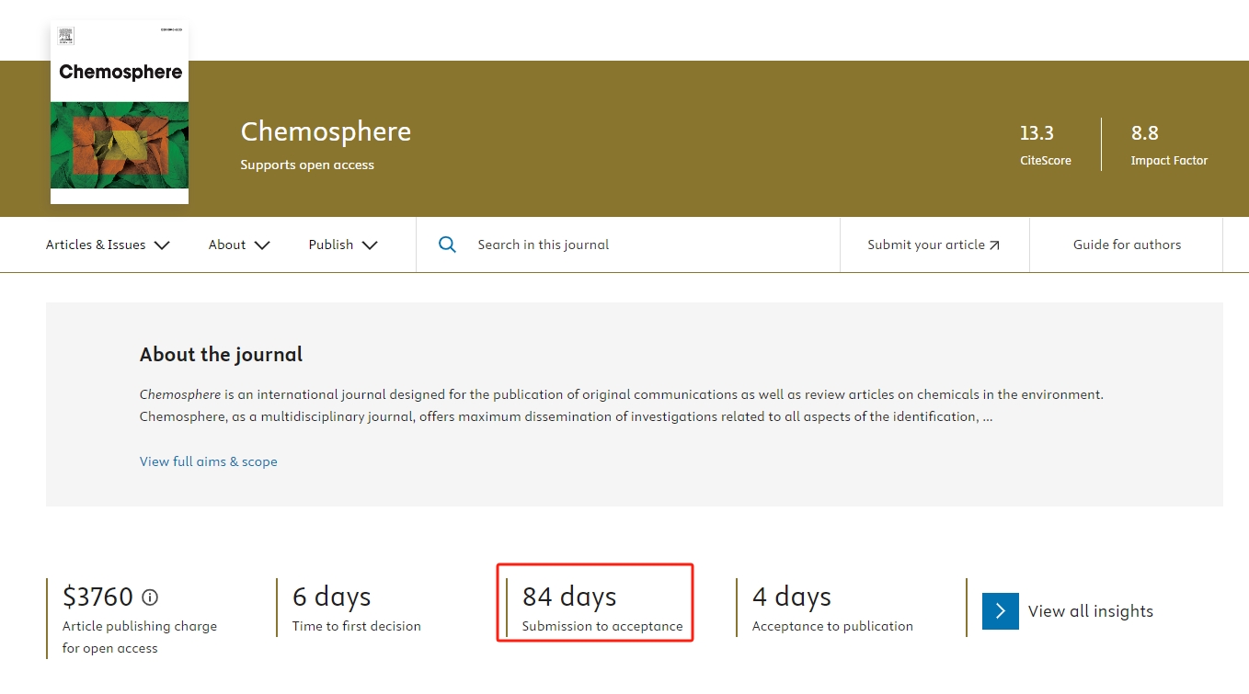Click the external arrow on Submit your article
This screenshot has width=1249, height=694.
tap(994, 245)
